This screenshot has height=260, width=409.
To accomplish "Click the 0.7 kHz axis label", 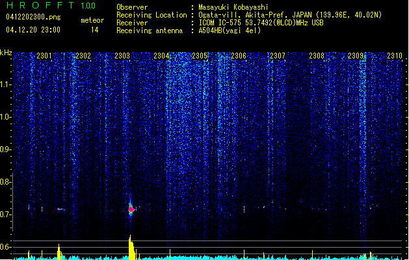I will (x=6, y=214).
